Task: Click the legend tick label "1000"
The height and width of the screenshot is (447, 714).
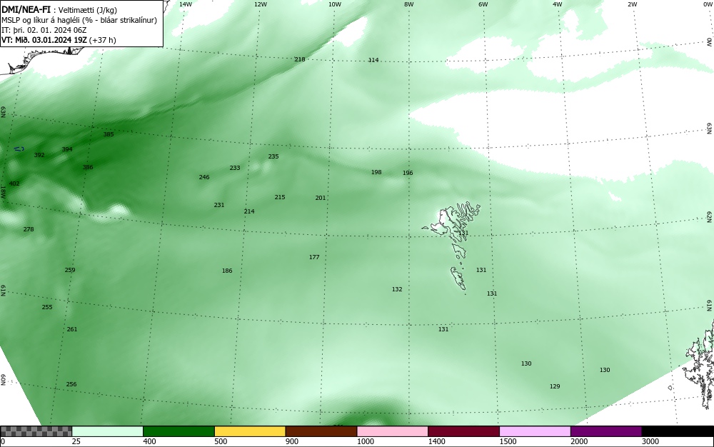Action: pyautogui.click(x=366, y=441)
